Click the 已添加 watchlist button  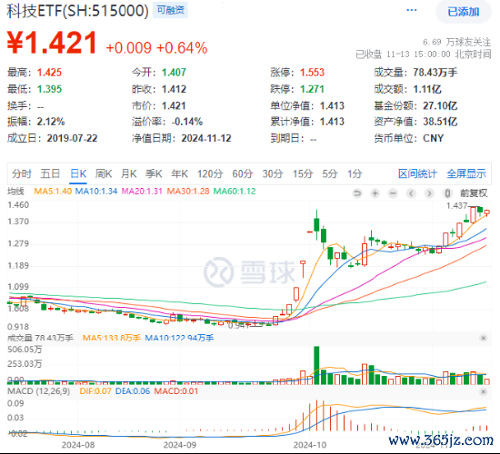(x=464, y=12)
